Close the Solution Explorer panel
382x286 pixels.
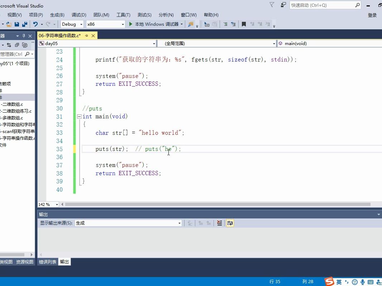click(x=30, y=36)
